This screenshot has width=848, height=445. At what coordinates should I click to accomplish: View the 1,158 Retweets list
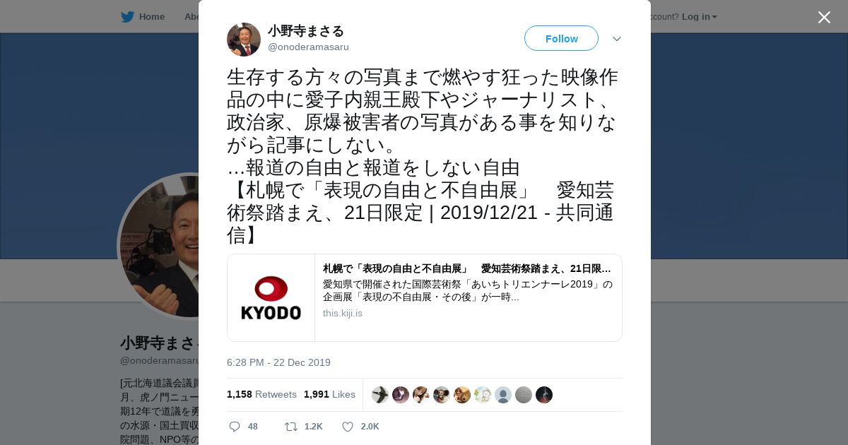click(261, 394)
